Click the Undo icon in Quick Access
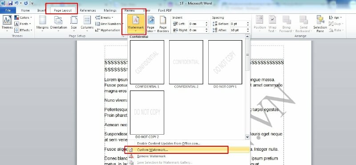This screenshot has height=165, width=356. (16, 3)
